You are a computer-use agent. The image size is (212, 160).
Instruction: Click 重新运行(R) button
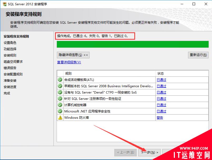(x=198, y=55)
